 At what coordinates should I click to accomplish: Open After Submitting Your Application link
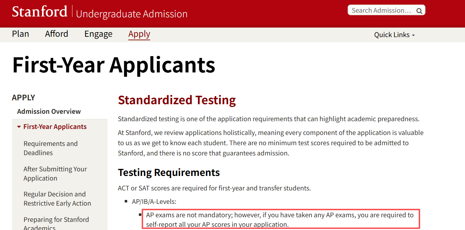tap(55, 173)
